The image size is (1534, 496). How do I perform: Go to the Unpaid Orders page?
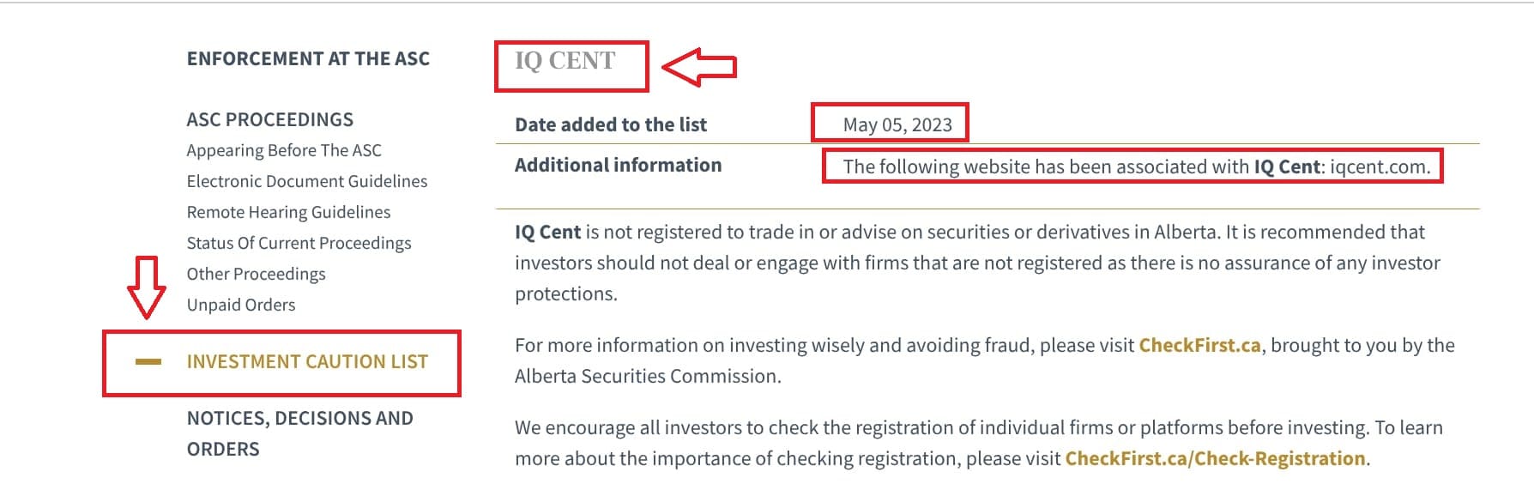pyautogui.click(x=240, y=305)
